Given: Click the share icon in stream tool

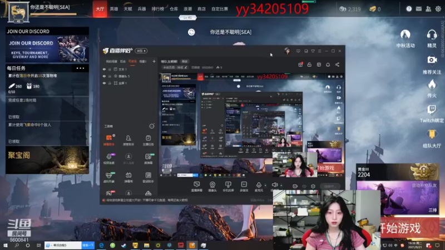Looking at the screenshot, I should pos(337,64).
